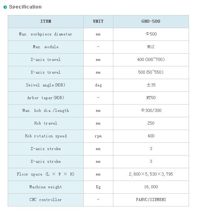Viewport: 209px width, 213px height.
Task: Select the Swivel angle (HOB) label
Action: 46,85
